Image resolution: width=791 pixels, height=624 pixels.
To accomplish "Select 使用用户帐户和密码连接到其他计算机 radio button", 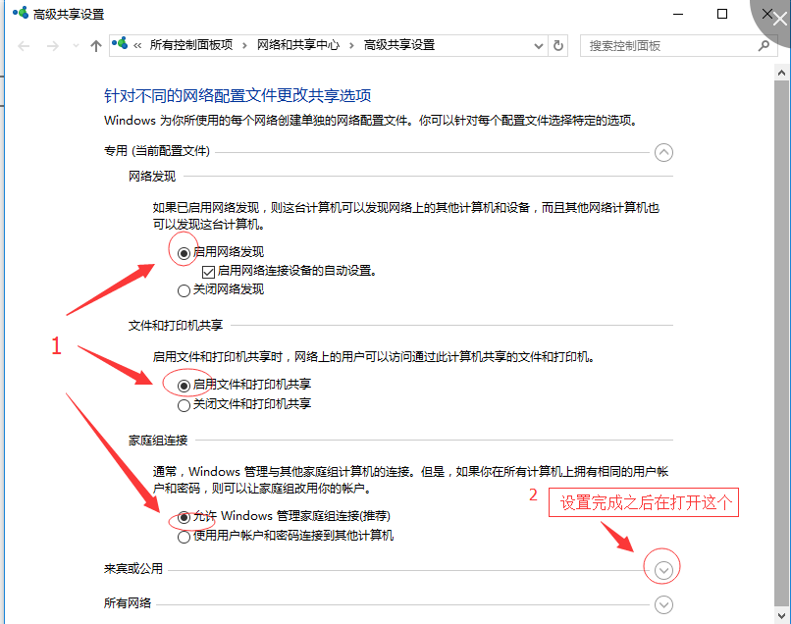I will (x=184, y=537).
